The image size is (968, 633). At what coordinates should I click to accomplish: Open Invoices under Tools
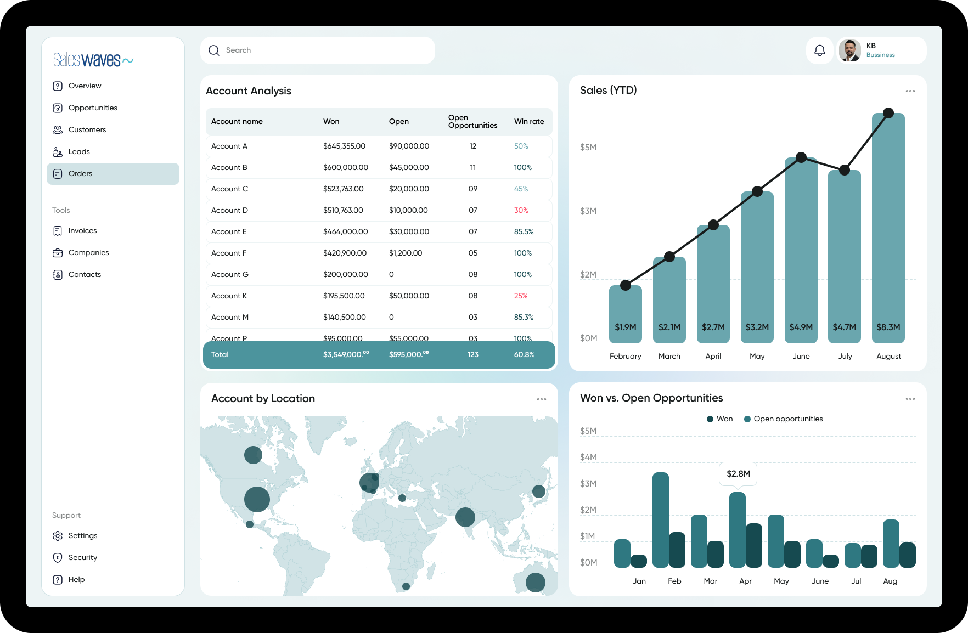point(113,231)
